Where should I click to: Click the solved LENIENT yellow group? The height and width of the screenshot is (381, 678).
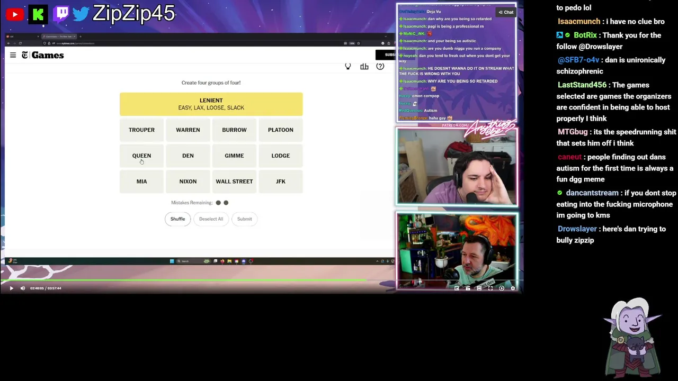tap(211, 104)
